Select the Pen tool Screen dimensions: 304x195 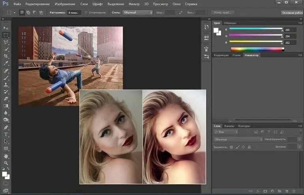(6, 127)
